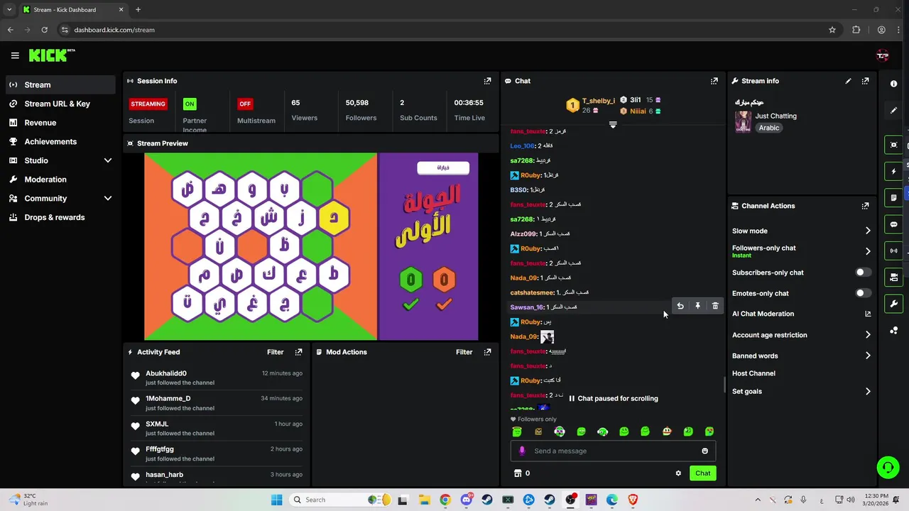Open the hamburger menu next to the Kick logo
This screenshot has width=909, height=511.
tap(15, 55)
